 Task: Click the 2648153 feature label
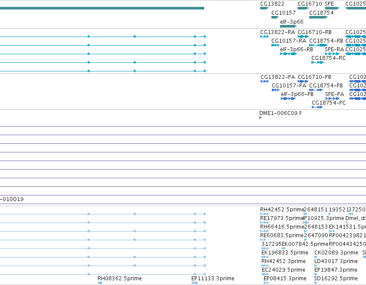[x=316, y=227]
